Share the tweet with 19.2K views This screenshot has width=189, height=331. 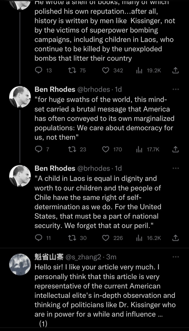tap(176, 70)
